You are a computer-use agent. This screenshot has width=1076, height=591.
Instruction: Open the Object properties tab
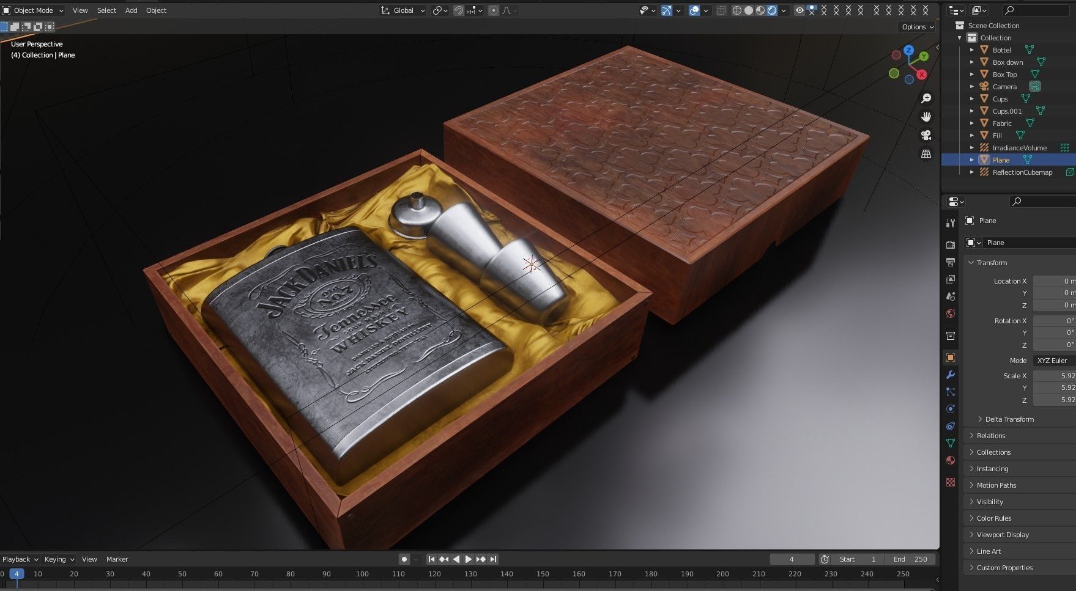tap(950, 358)
